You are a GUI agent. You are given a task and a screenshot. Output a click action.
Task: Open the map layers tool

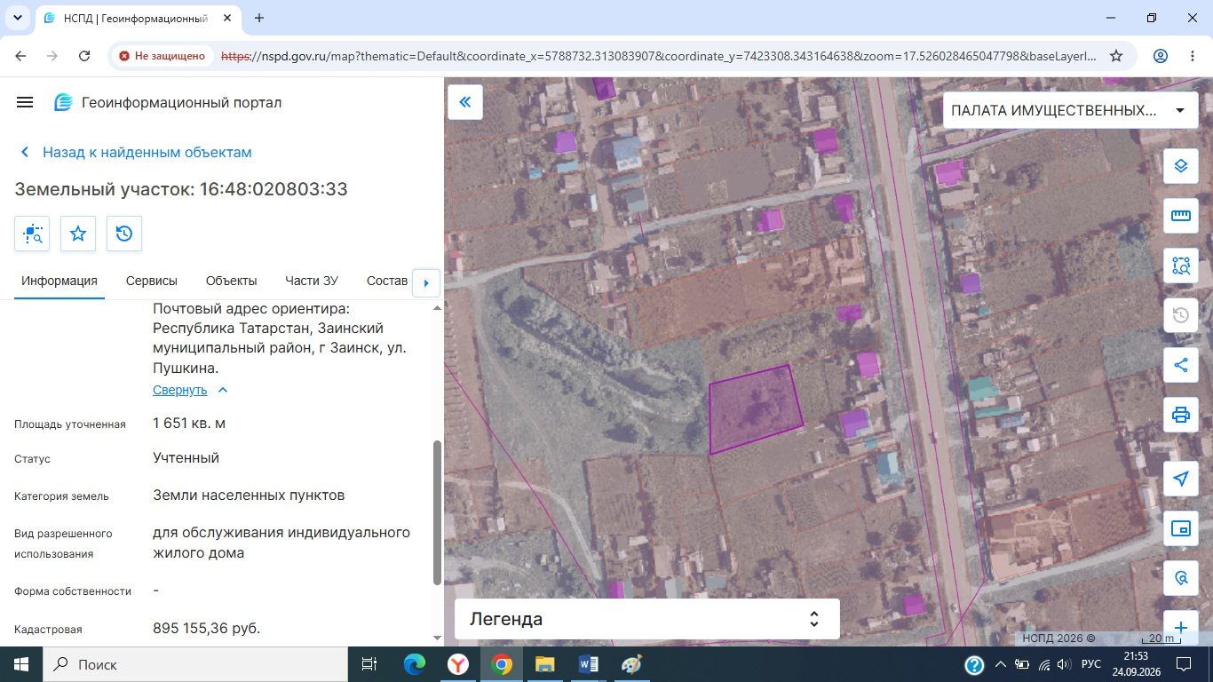click(1181, 166)
